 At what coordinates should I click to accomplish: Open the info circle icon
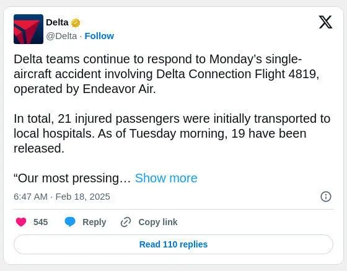tap(326, 197)
